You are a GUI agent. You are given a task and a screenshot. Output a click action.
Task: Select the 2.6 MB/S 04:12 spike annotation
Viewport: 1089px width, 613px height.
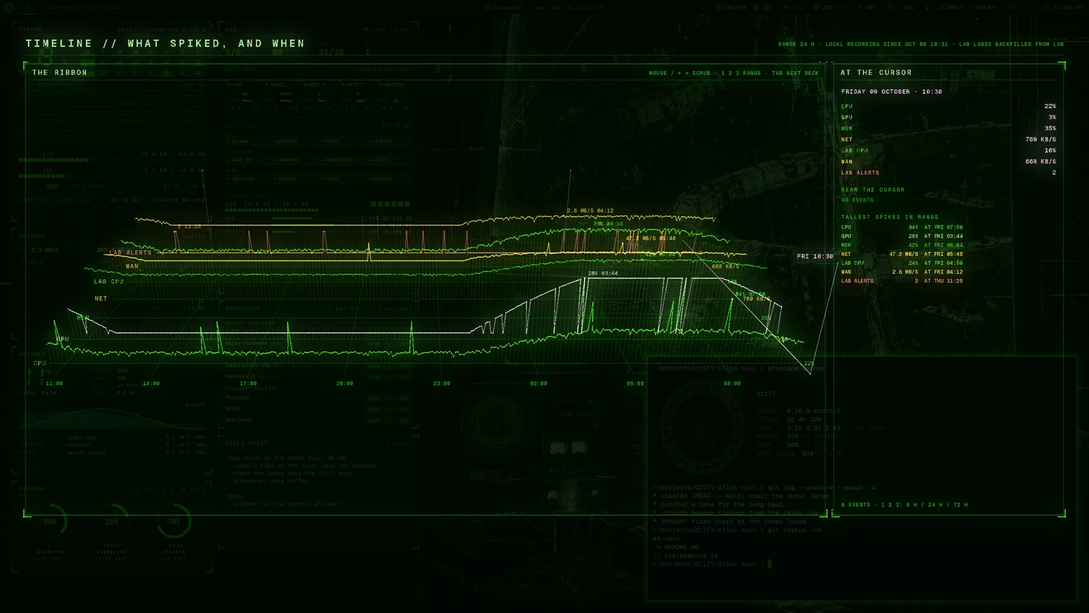tap(590, 210)
